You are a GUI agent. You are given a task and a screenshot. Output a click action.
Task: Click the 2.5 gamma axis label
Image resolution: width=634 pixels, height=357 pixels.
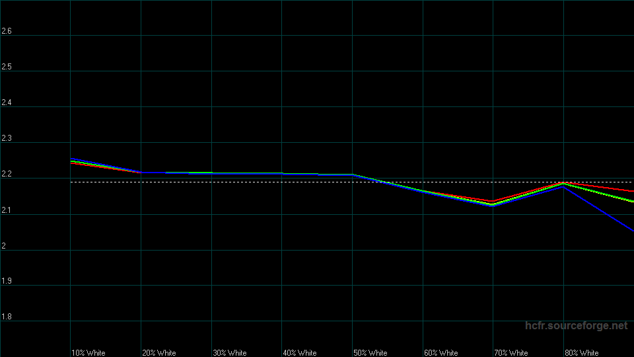click(7, 67)
